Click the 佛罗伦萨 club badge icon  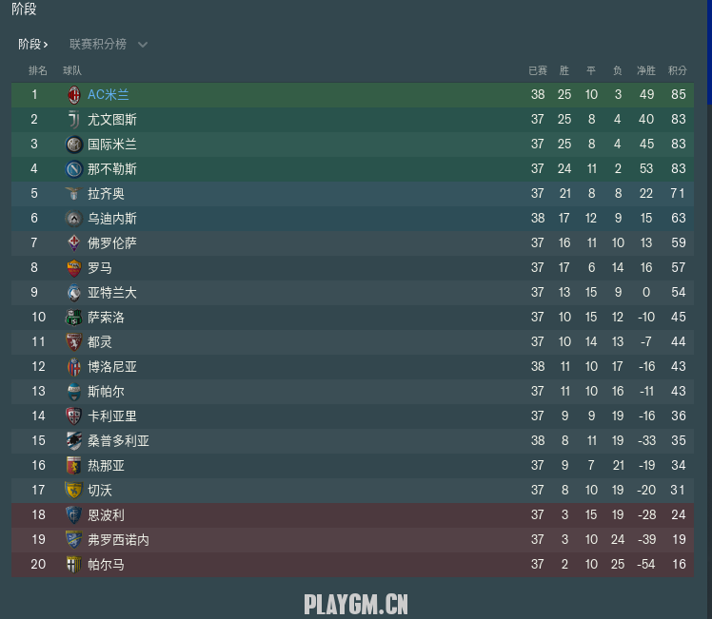[73, 243]
